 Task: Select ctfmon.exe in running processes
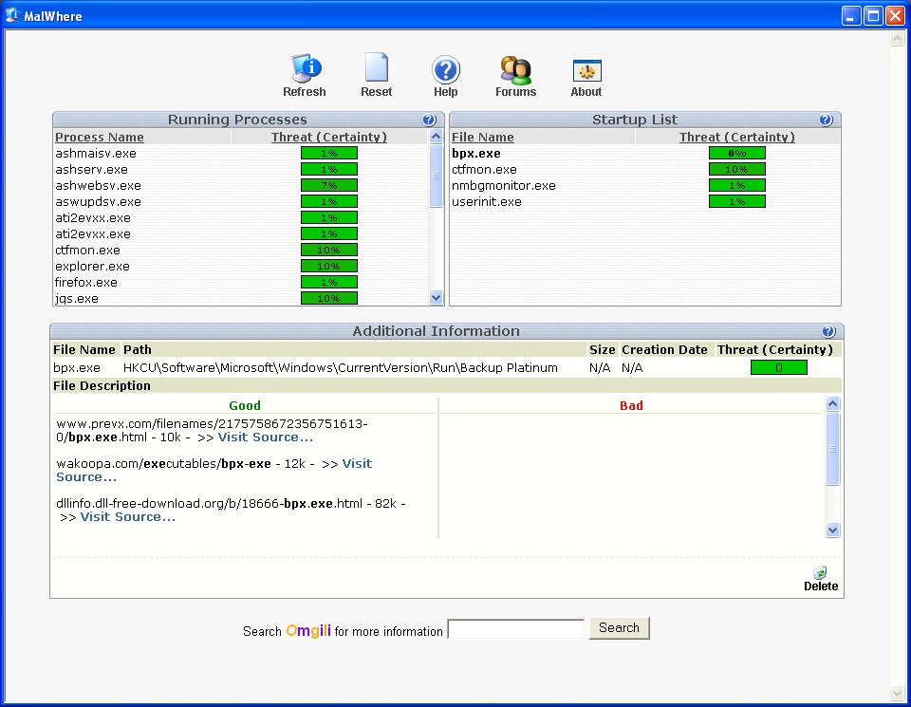pyautogui.click(x=87, y=251)
